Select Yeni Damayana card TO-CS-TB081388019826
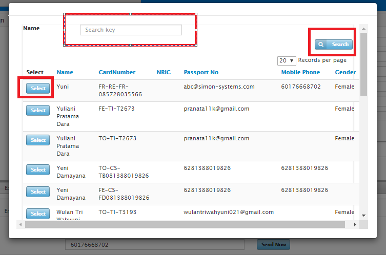Viewport: 386px width, 256px height. pyautogui.click(x=38, y=169)
